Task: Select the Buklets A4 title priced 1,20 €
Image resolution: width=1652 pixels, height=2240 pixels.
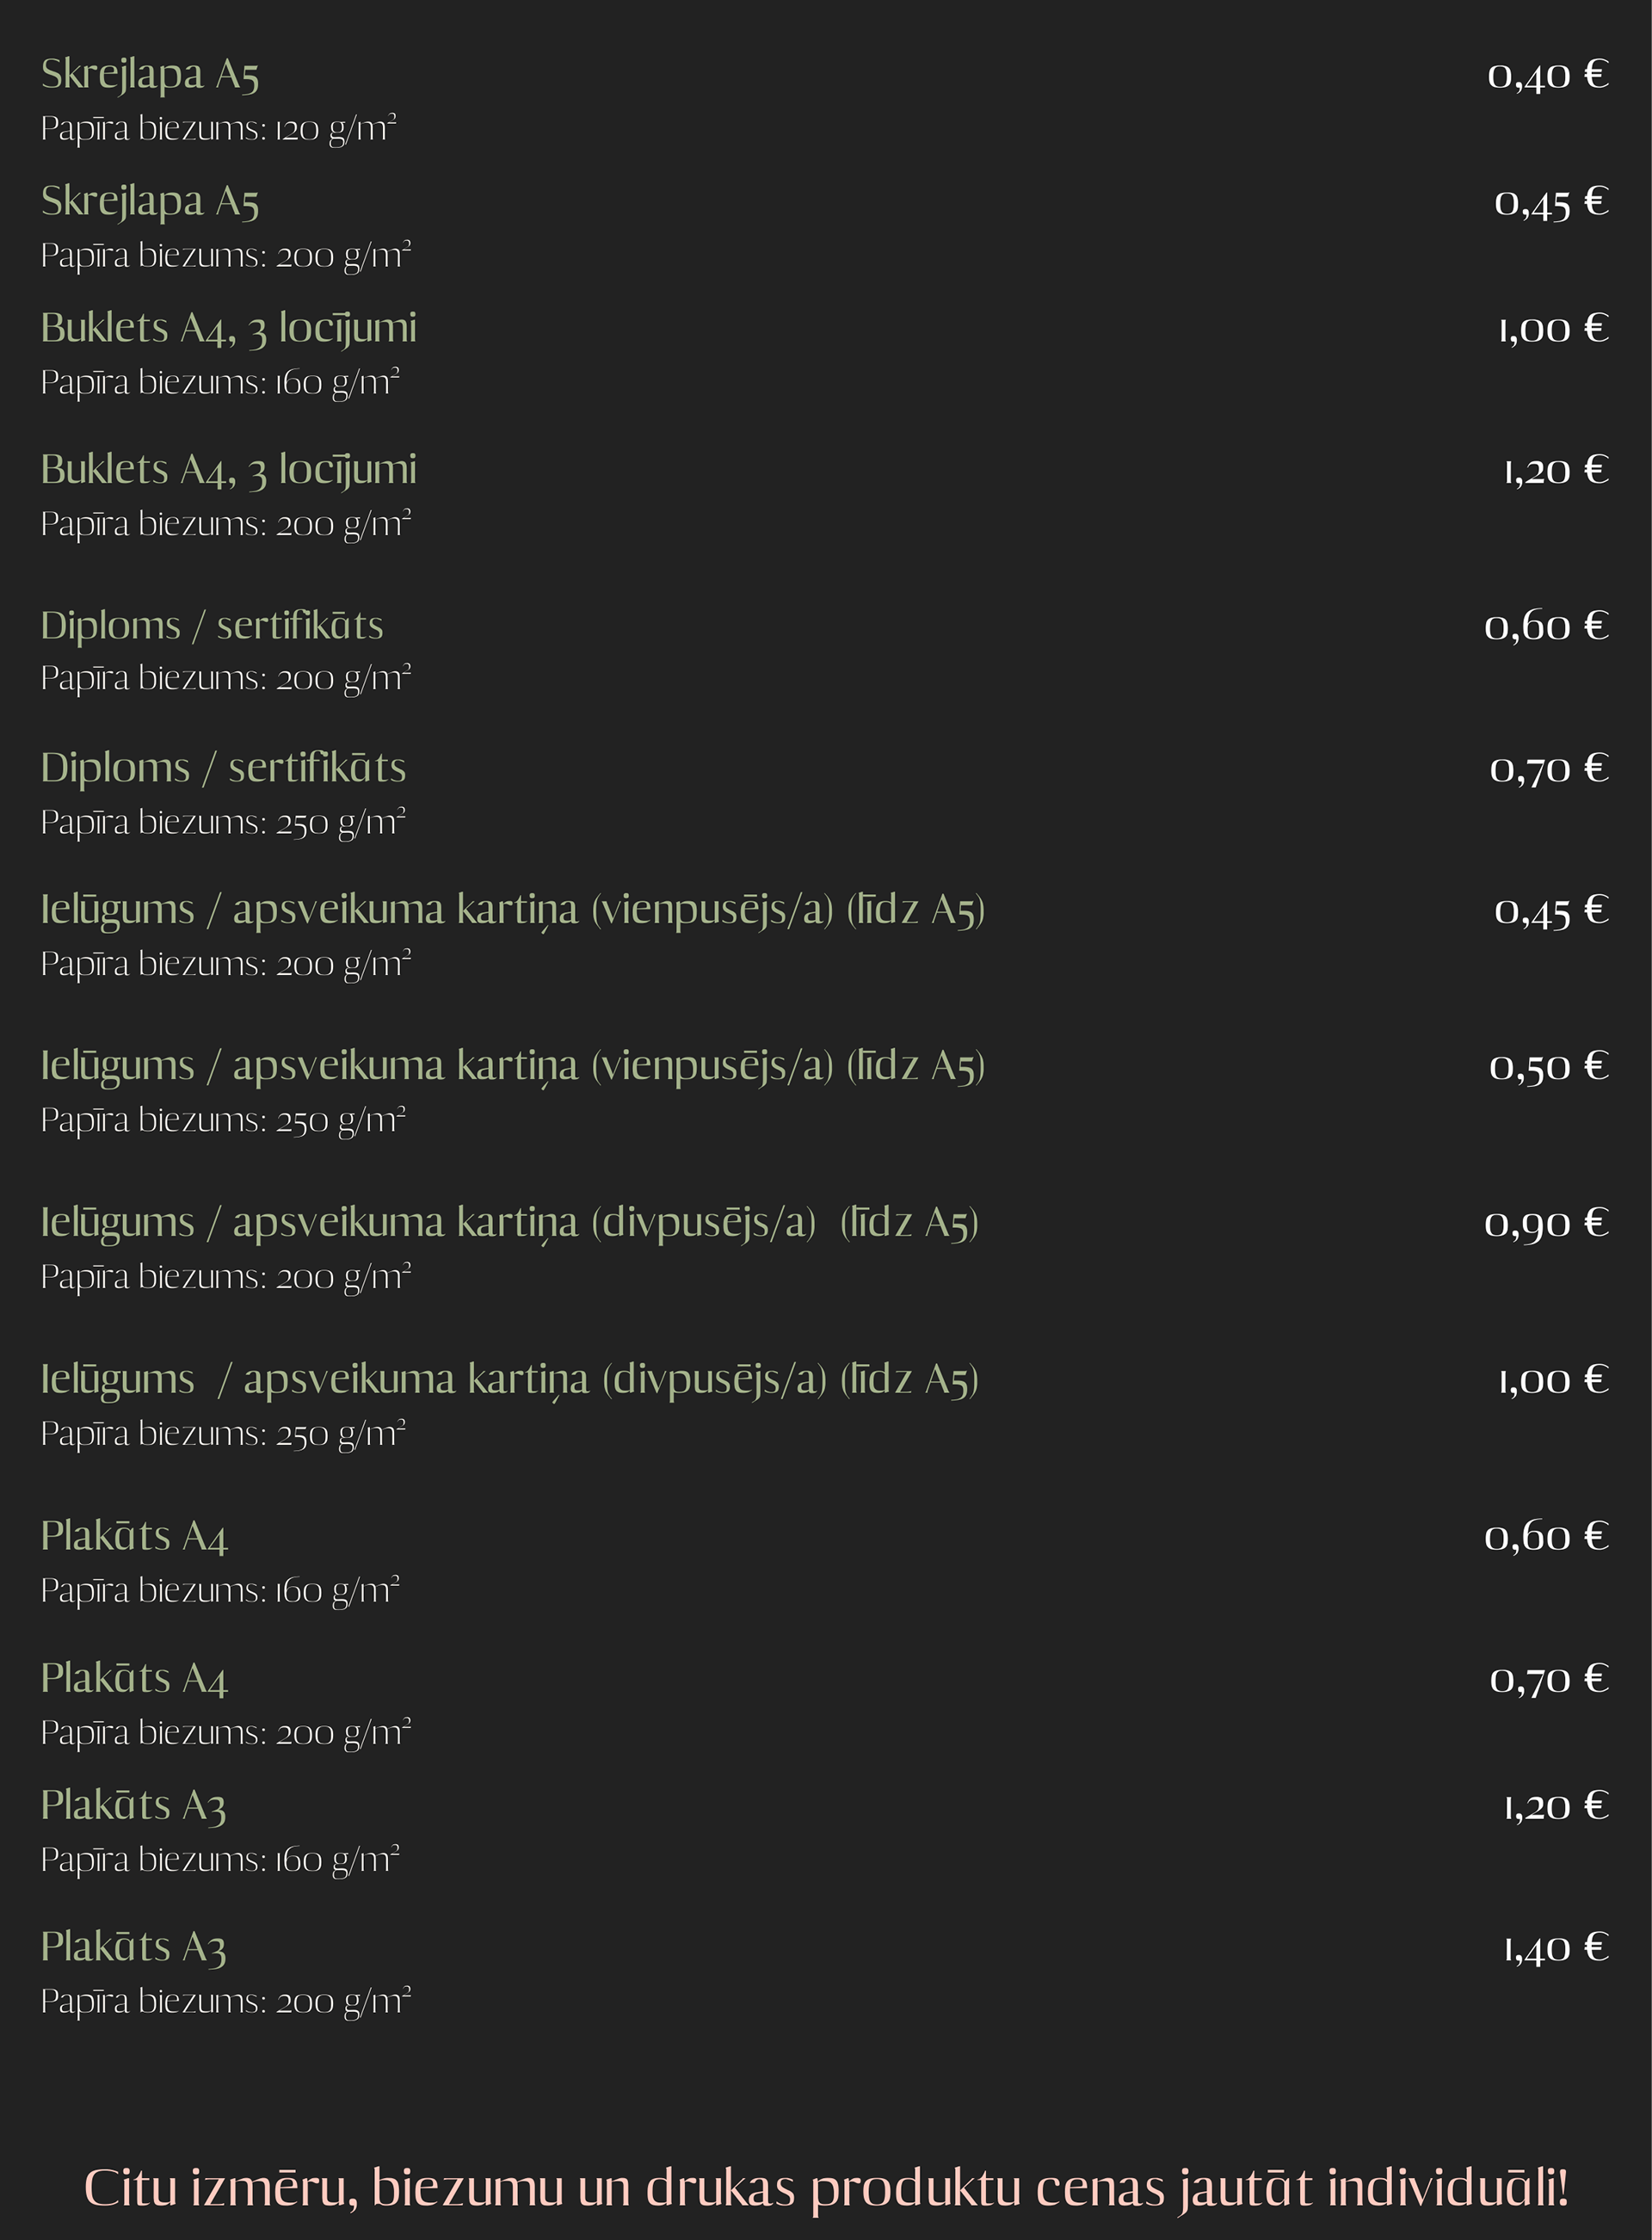Action: (x=228, y=470)
